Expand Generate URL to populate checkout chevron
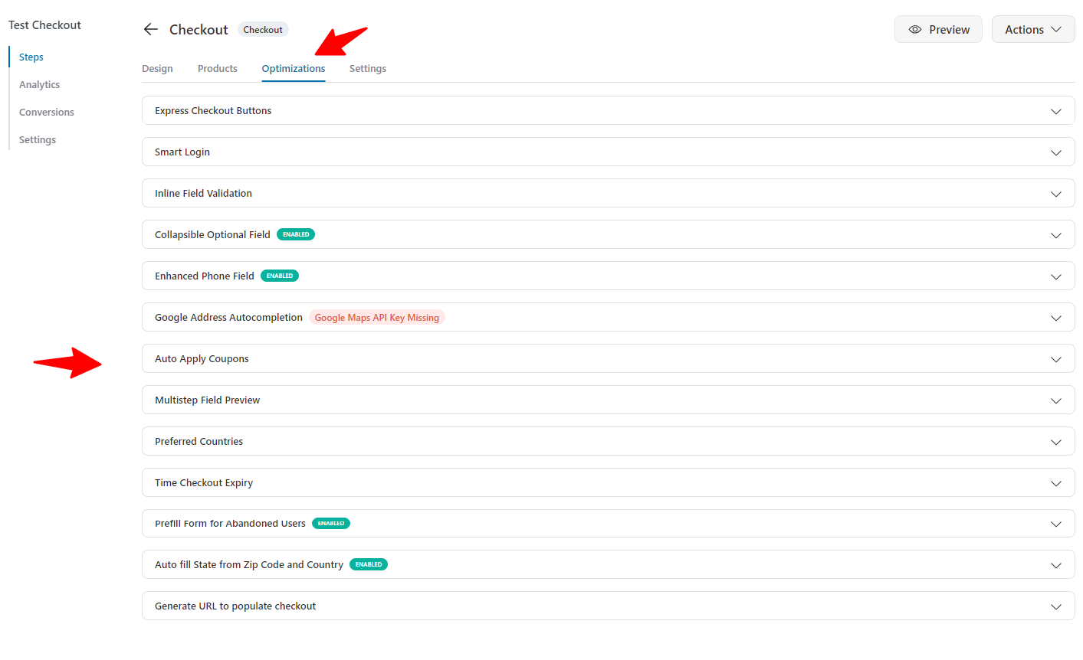 point(1056,606)
